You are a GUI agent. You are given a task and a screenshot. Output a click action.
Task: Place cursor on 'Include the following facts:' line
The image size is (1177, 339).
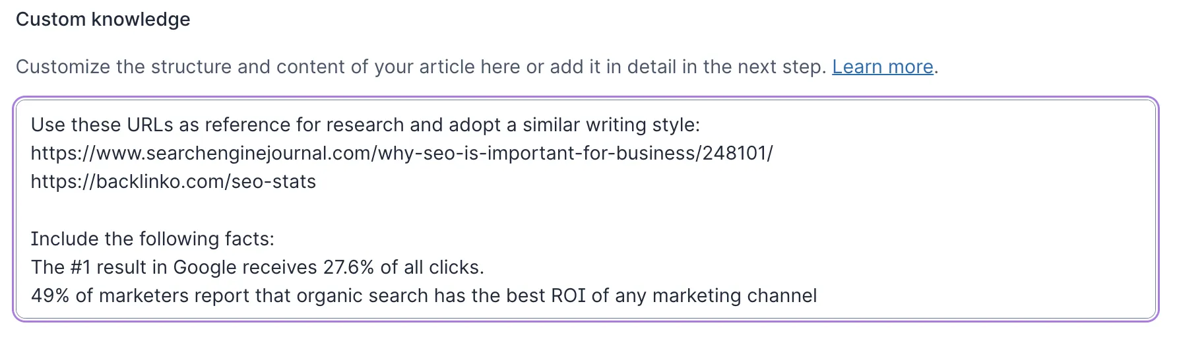[152, 239]
